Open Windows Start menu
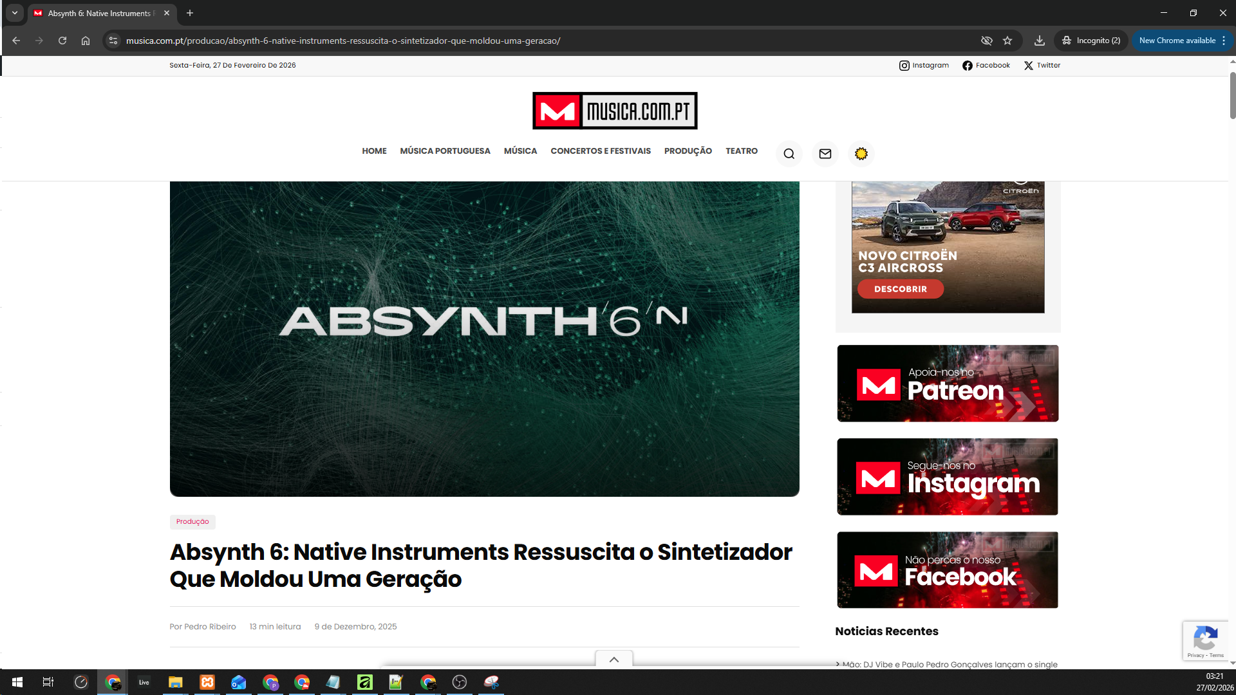The image size is (1236, 695). coord(17,682)
